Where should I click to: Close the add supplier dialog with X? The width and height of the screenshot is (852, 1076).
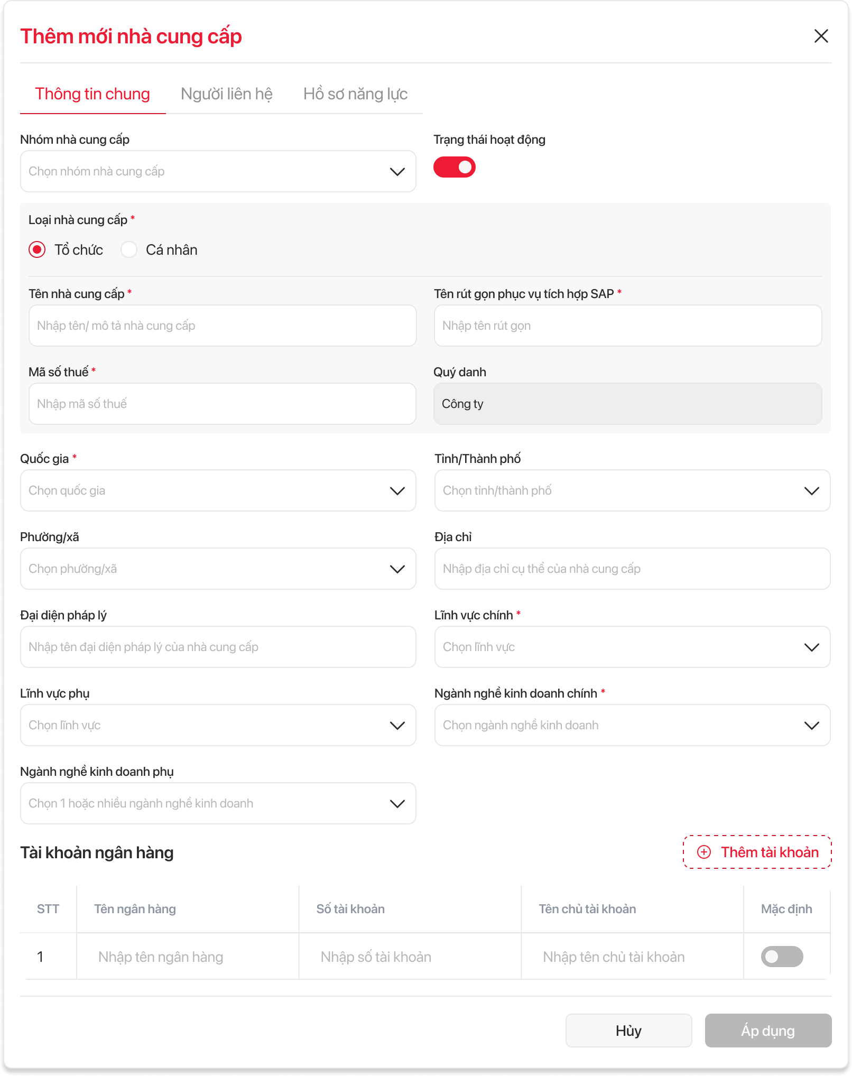(821, 36)
